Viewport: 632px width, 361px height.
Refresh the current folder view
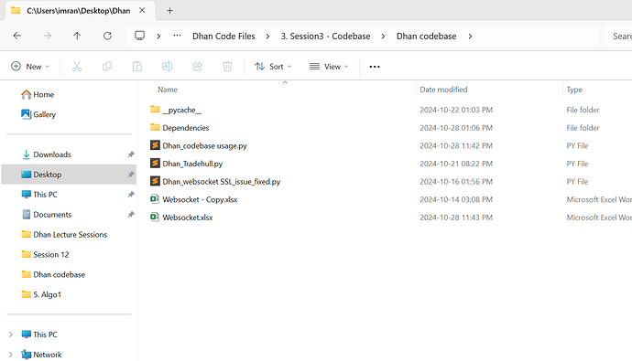point(107,36)
